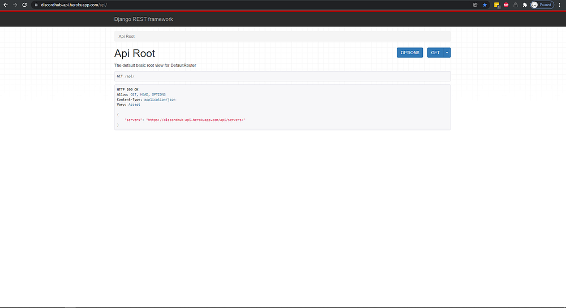This screenshot has width=566, height=308.
Task: Click the HTTP 200 OK status text
Action: (x=127, y=89)
